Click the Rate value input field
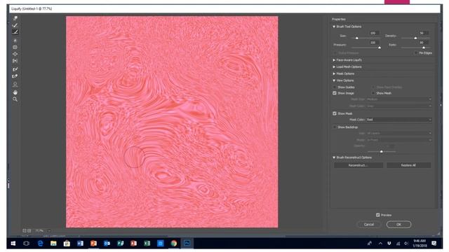 [423, 43]
